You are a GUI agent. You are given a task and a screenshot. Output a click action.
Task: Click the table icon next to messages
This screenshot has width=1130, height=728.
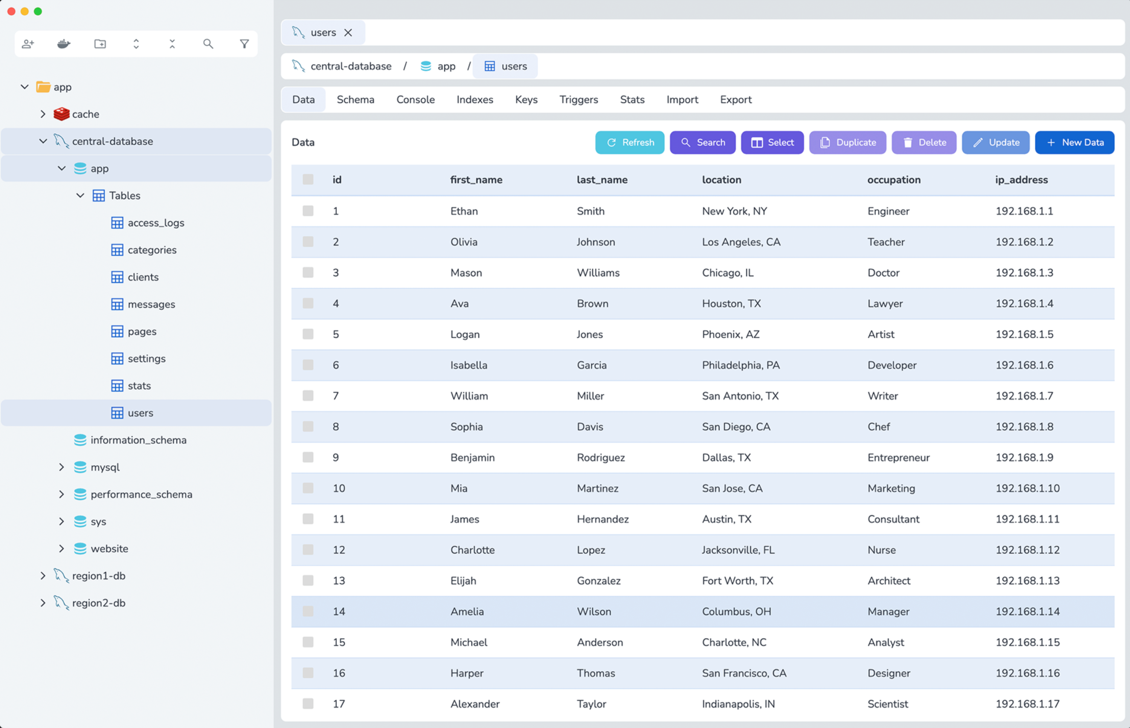(117, 304)
